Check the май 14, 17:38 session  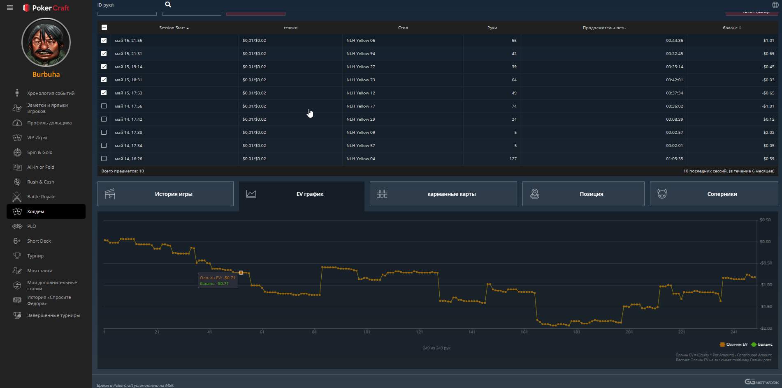104,132
